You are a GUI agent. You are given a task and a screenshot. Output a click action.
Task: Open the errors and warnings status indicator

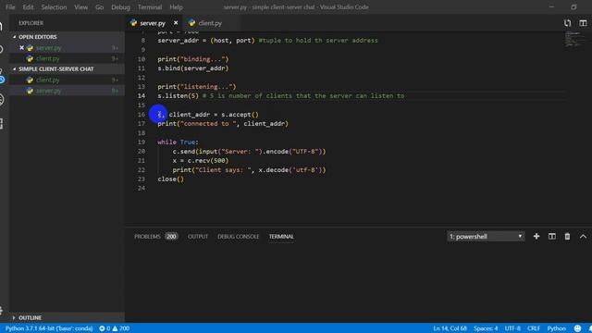pyautogui.click(x=115, y=328)
